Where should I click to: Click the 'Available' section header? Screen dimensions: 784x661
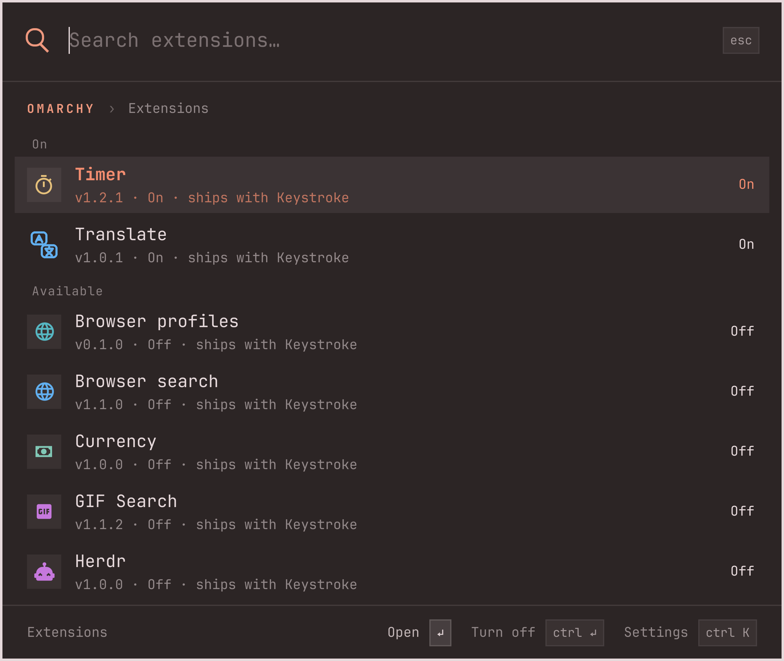67,291
